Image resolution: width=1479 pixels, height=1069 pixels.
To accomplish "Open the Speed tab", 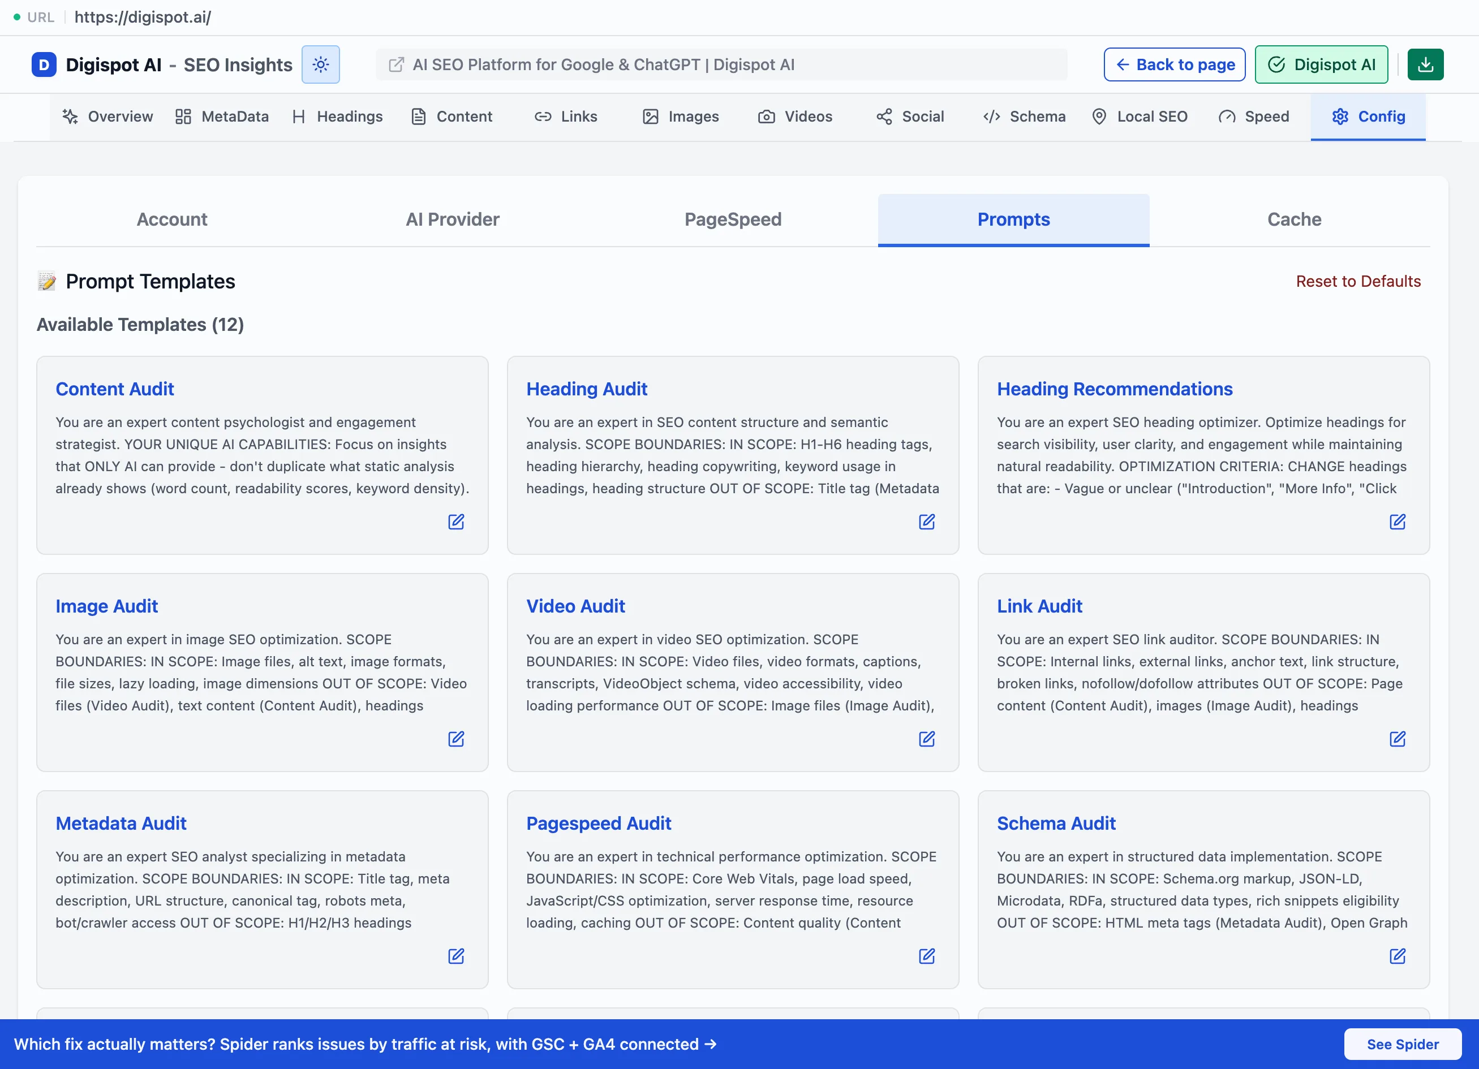I will (x=1253, y=117).
